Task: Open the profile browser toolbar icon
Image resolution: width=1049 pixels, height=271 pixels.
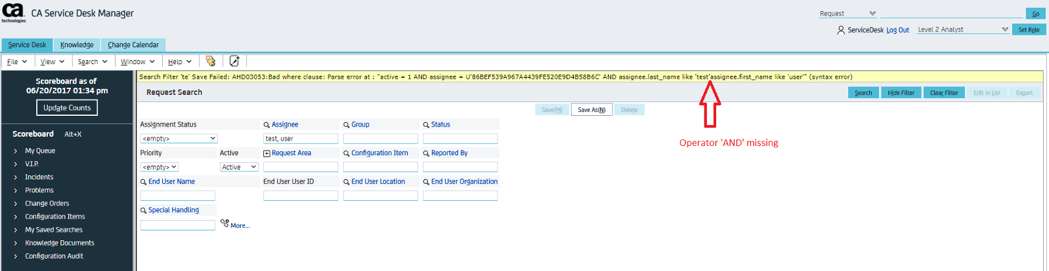Action: click(x=211, y=61)
